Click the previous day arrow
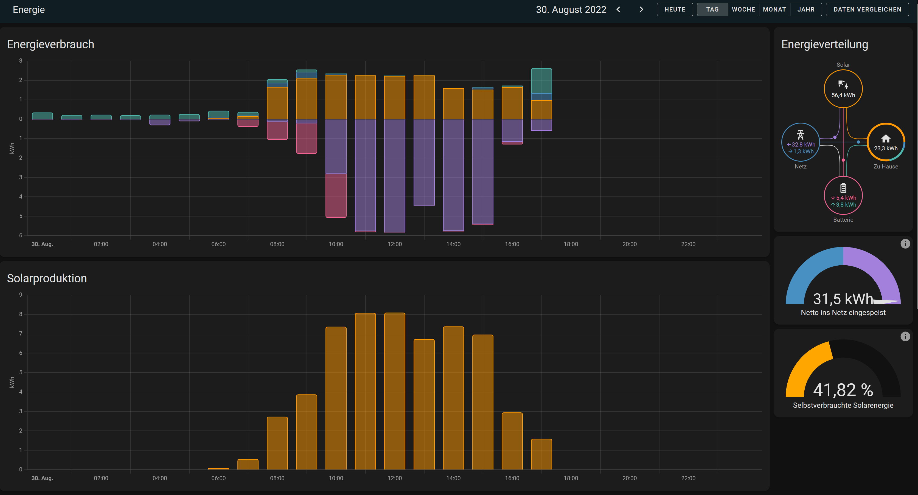 [x=618, y=9]
